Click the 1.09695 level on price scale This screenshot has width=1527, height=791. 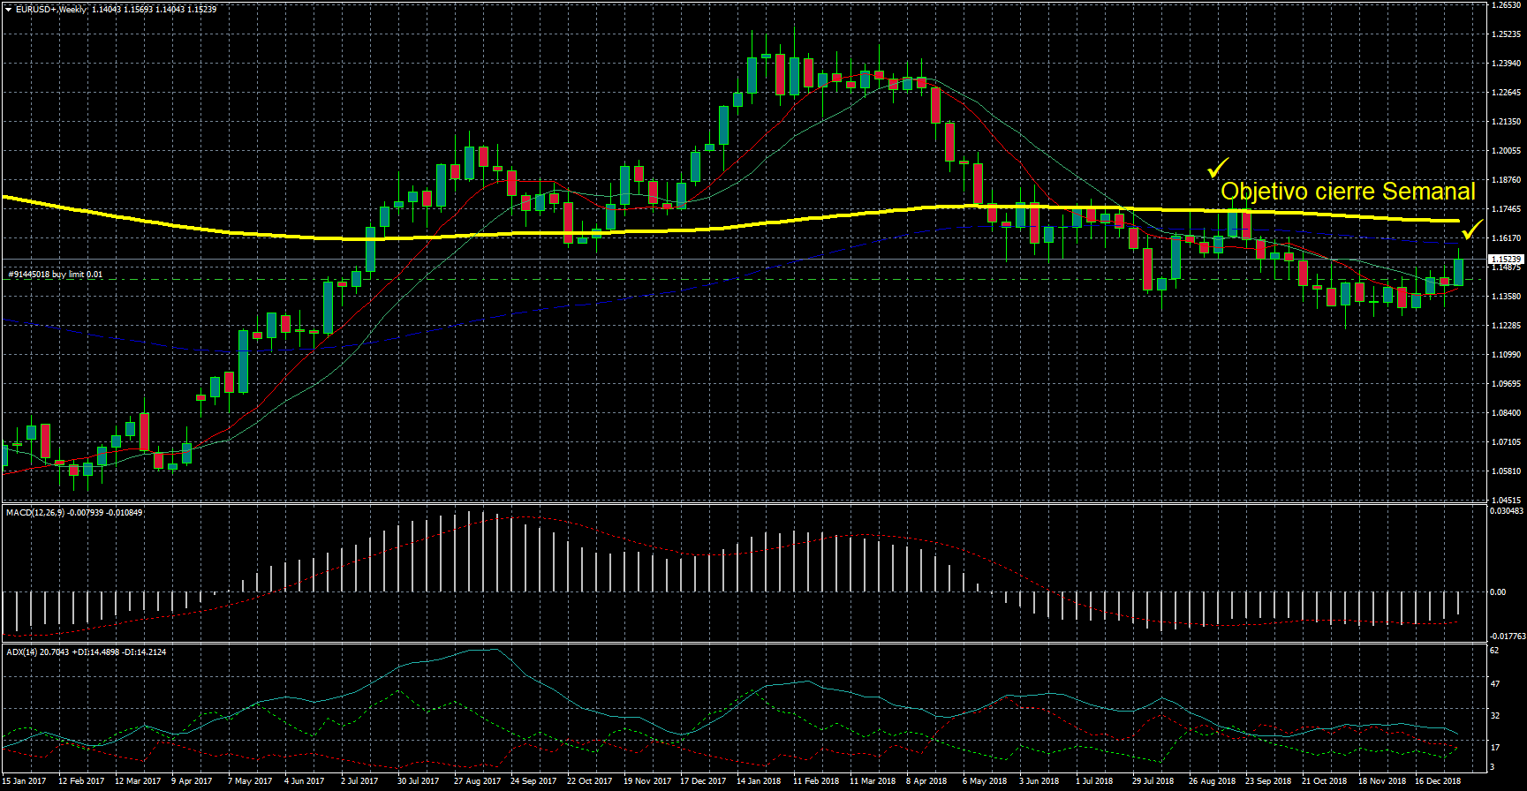(x=1506, y=384)
